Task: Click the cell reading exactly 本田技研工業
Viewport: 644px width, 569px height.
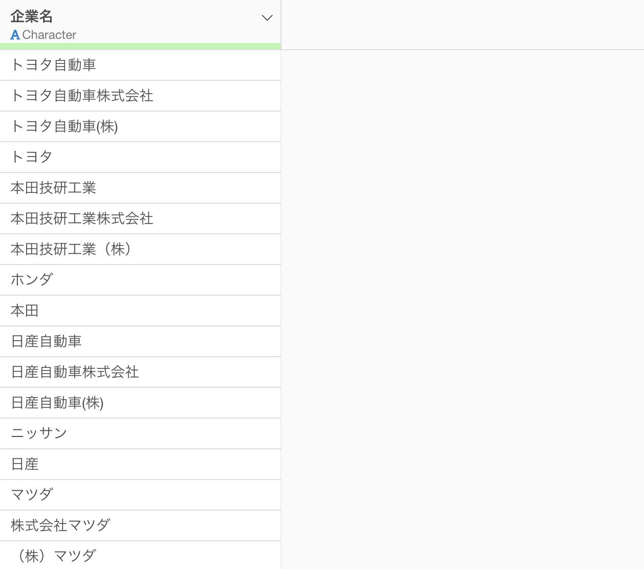Action: point(53,188)
